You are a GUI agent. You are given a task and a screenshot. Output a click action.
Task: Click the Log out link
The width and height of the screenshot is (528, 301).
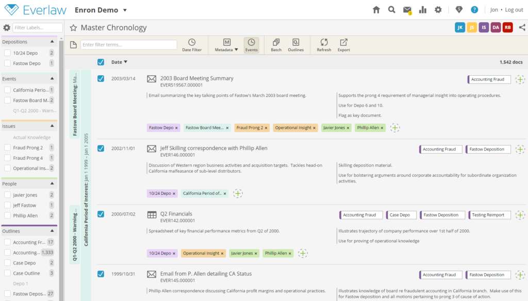point(514,10)
